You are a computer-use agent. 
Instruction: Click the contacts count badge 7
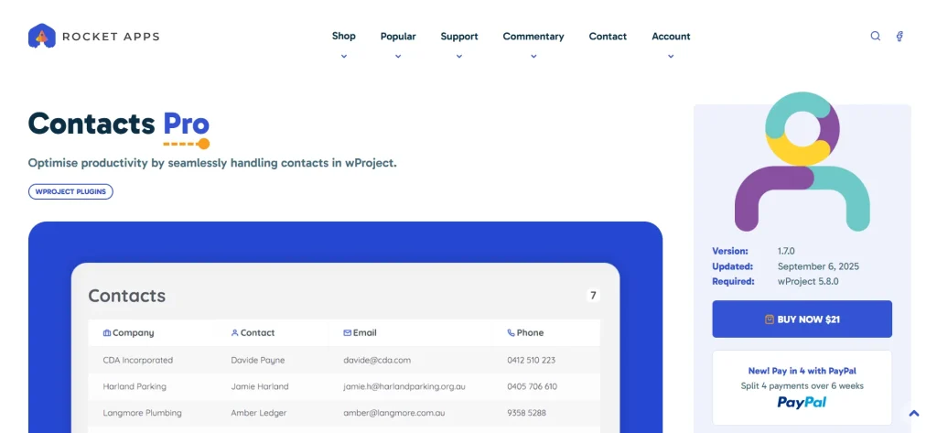593,296
